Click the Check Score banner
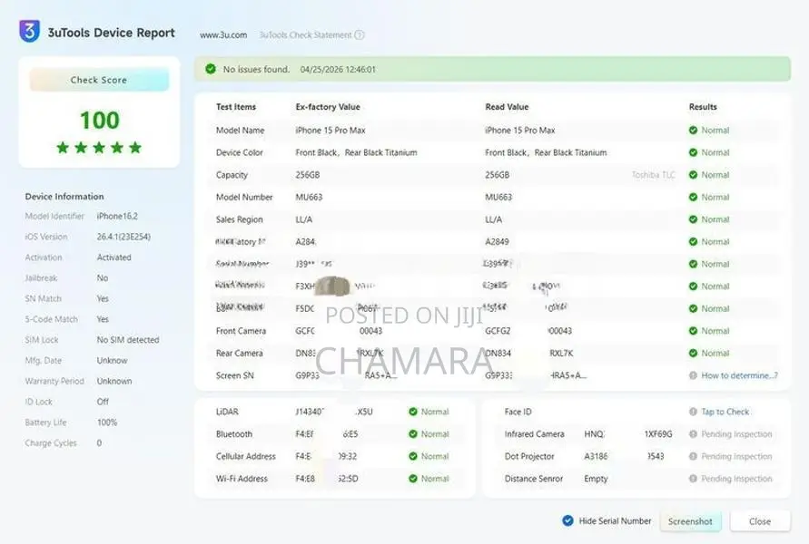The image size is (809, 544). coord(99,80)
